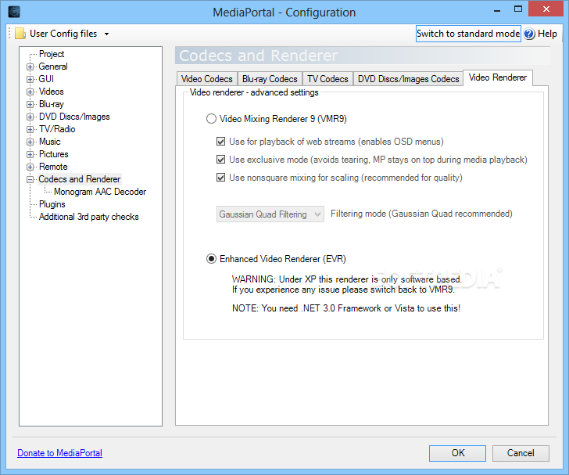
Task: Select Plugins in the settings tree
Action: tap(52, 204)
